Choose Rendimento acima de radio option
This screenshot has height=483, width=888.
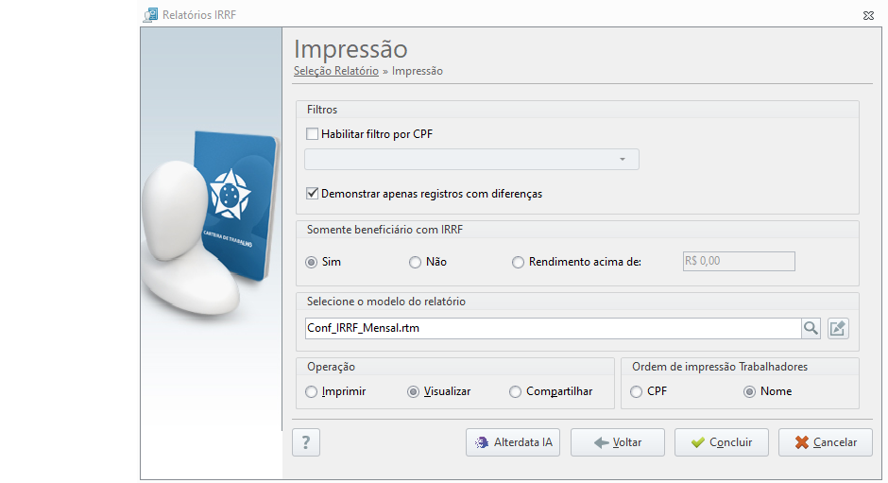click(x=518, y=263)
